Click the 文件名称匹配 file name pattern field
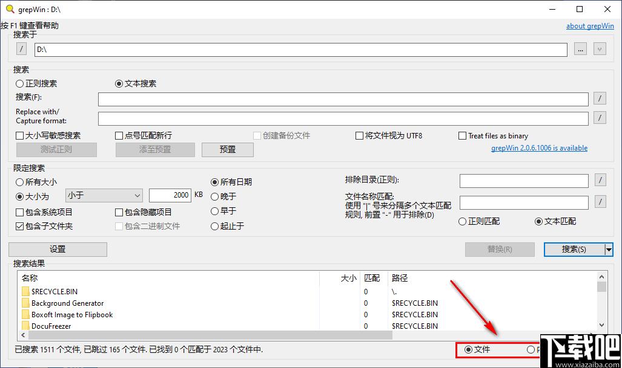Viewport: 622px width, 368px height. [524, 202]
